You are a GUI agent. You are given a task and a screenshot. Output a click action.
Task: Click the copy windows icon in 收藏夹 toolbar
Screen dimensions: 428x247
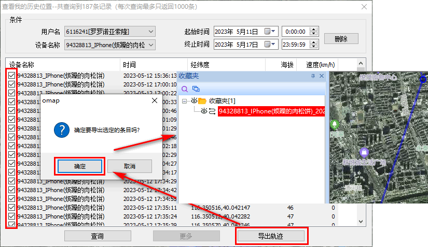tap(196, 89)
